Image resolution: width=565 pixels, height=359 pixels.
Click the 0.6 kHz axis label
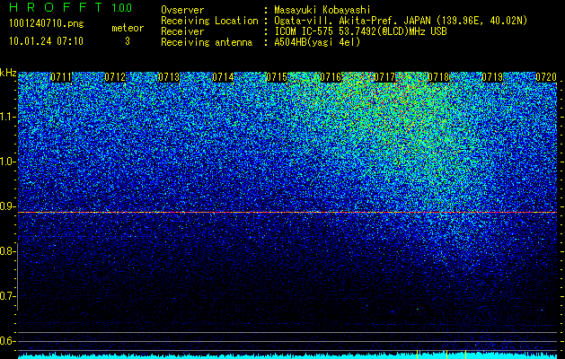coord(7,341)
